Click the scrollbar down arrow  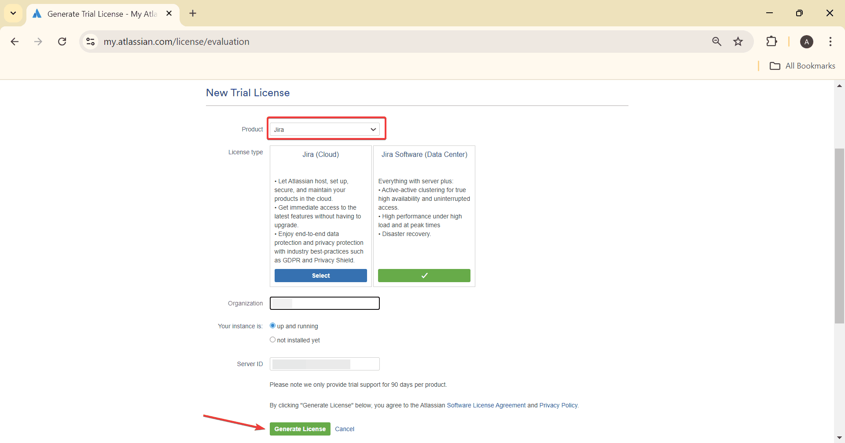tap(839, 438)
